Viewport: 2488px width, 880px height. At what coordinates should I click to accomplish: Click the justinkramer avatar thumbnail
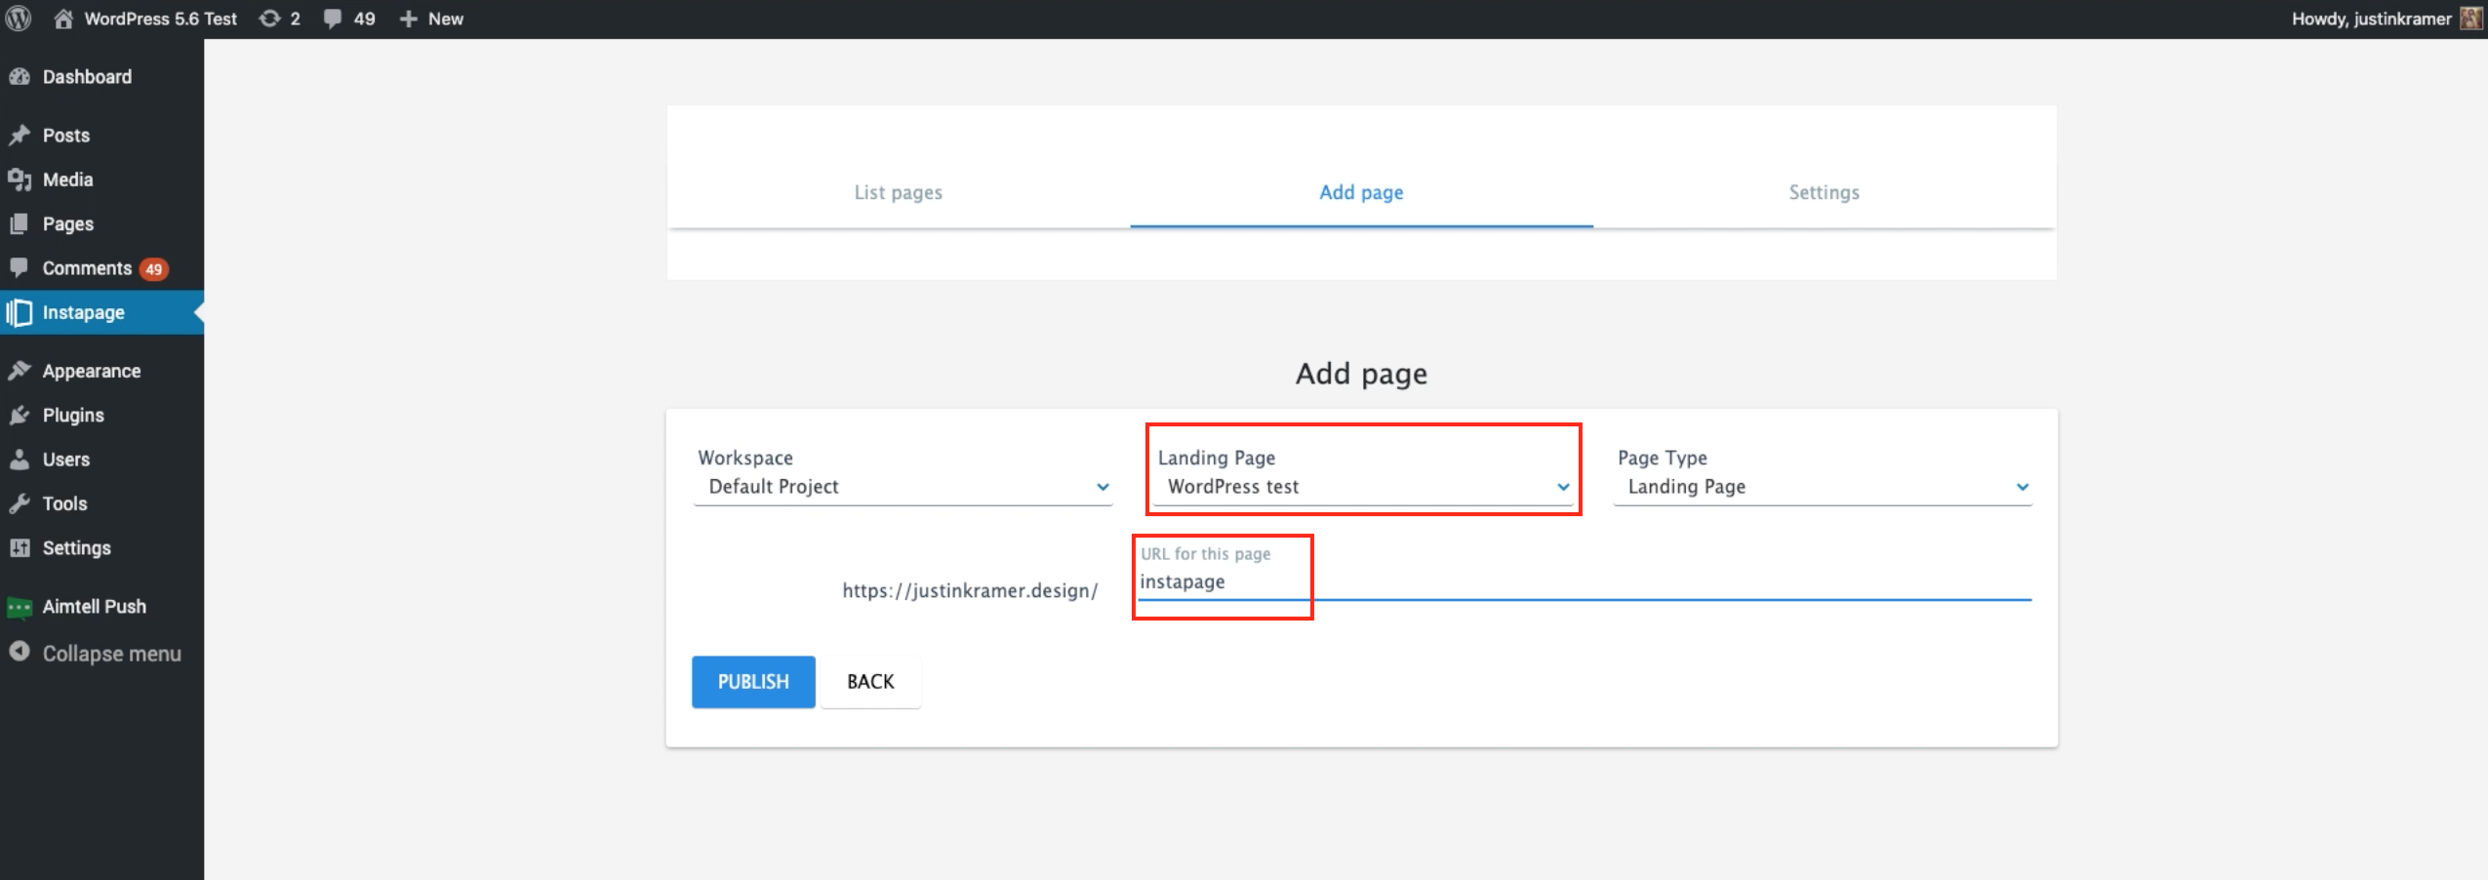(2469, 19)
